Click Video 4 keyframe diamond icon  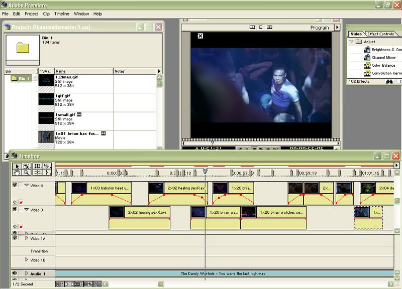(15, 202)
